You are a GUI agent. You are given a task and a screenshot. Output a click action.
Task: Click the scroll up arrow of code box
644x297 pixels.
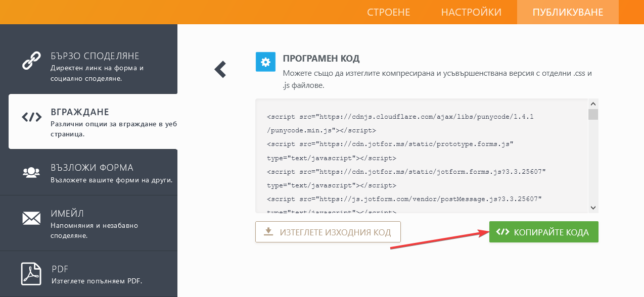pyautogui.click(x=593, y=103)
